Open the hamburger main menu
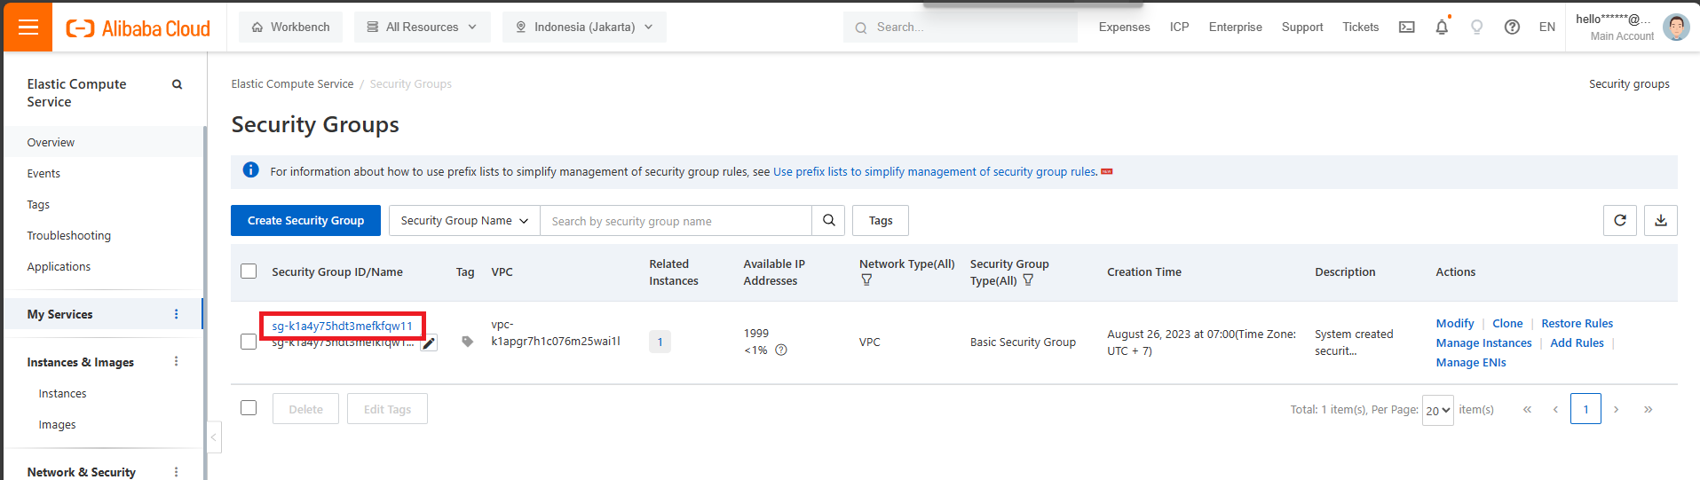This screenshot has height=480, width=1700. click(28, 27)
